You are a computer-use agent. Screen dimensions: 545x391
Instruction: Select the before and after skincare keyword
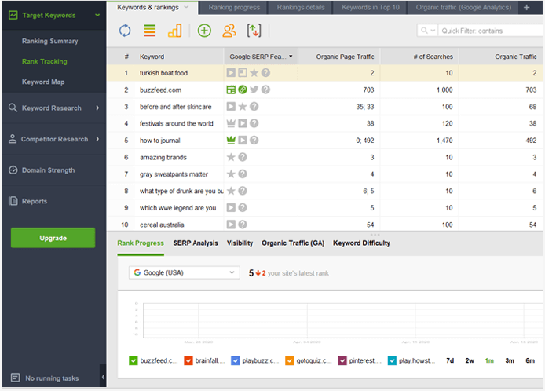click(176, 107)
